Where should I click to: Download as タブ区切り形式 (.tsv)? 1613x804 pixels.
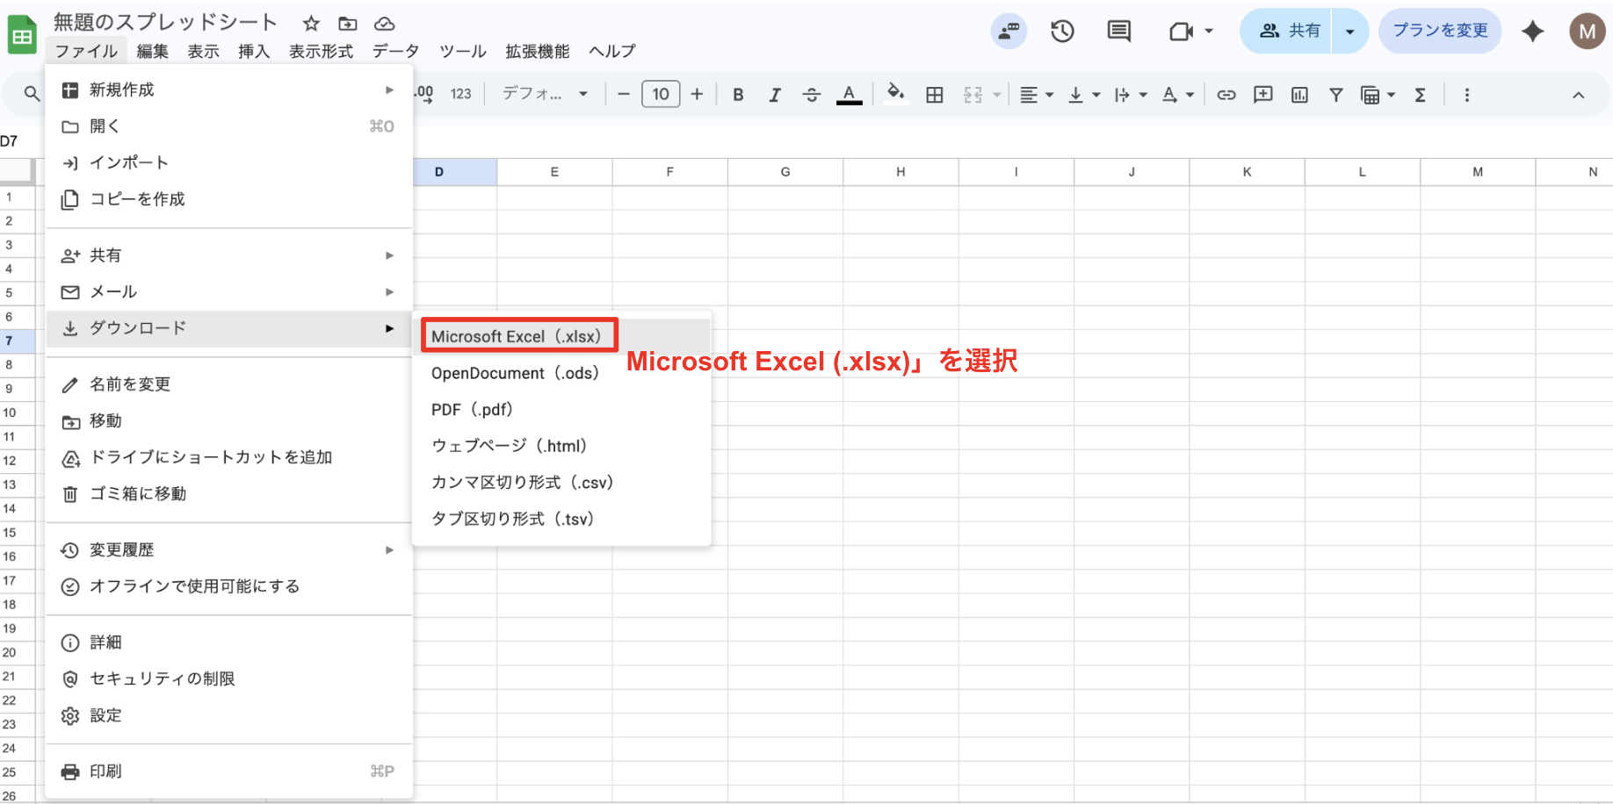[561, 519]
